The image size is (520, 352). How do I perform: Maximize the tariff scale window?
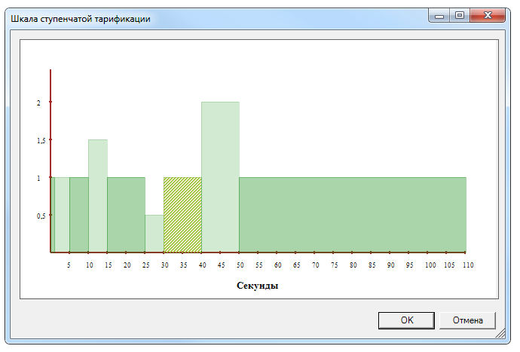click(x=460, y=15)
